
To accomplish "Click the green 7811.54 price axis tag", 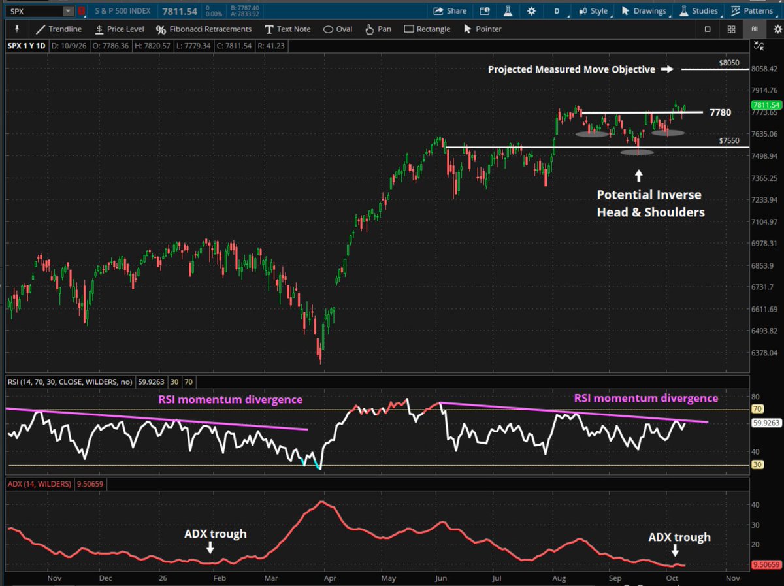I will pyautogui.click(x=767, y=105).
